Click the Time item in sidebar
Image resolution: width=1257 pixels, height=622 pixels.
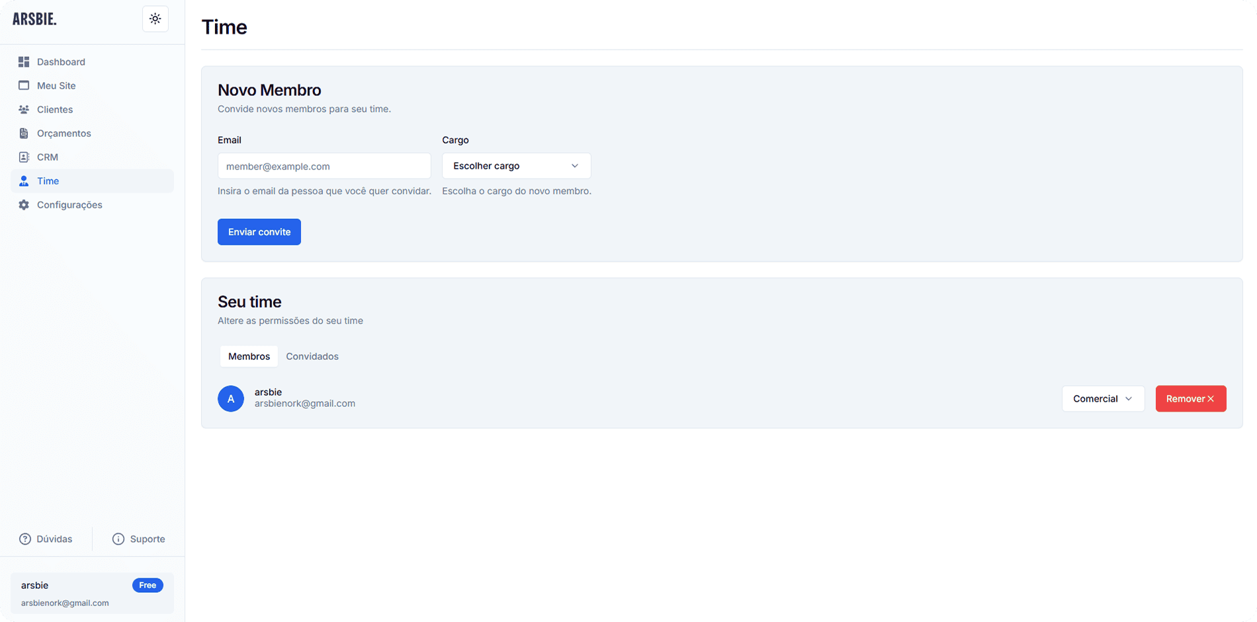coord(48,181)
